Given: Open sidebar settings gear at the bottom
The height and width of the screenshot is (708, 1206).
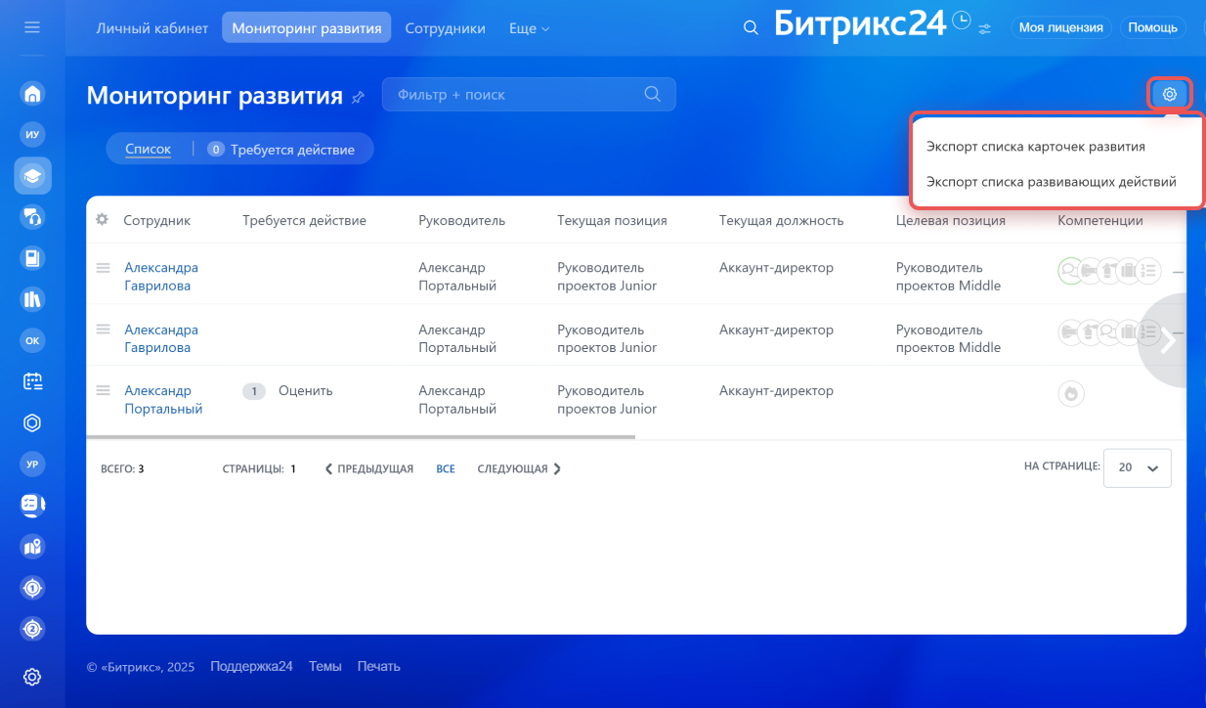Looking at the screenshot, I should (x=32, y=677).
